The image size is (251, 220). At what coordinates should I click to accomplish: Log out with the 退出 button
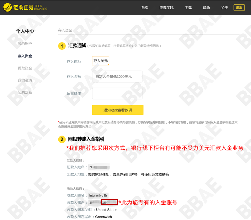[x=239, y=8]
